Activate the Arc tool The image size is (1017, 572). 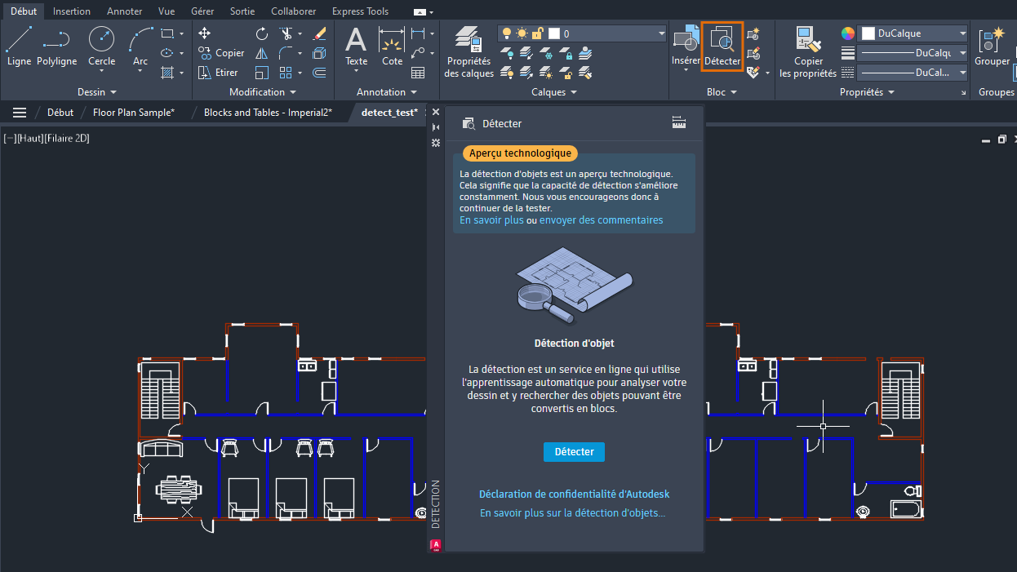[x=140, y=46]
